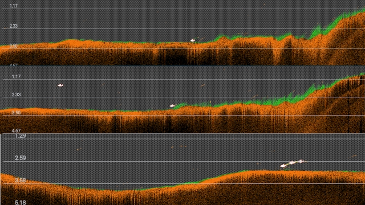The width and height of the screenshot is (365, 205).
Task: Click the 1.29 depth label in the bottom panel
Action: [x=21, y=136]
